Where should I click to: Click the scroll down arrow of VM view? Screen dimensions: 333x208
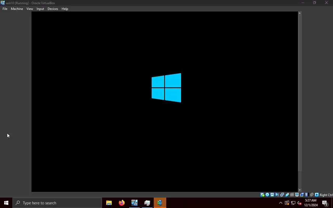pyautogui.click(x=300, y=190)
